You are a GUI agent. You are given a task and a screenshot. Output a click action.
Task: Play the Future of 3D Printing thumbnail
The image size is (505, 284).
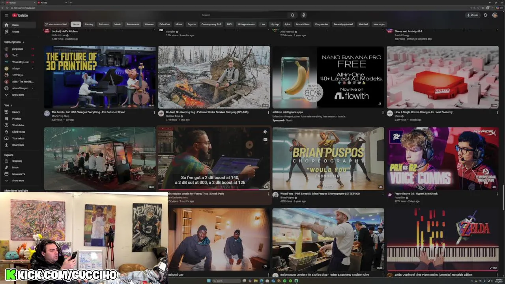100,77
